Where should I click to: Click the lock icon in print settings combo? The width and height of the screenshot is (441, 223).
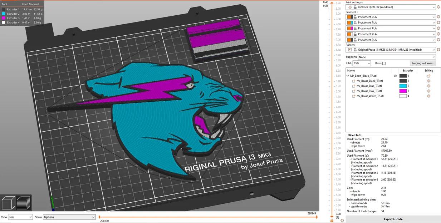pos(355,7)
